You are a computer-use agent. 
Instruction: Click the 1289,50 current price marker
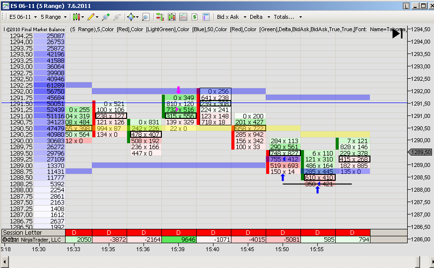(420, 152)
